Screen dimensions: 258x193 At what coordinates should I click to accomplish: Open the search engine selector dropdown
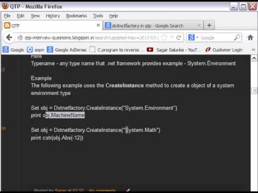pos(193,38)
